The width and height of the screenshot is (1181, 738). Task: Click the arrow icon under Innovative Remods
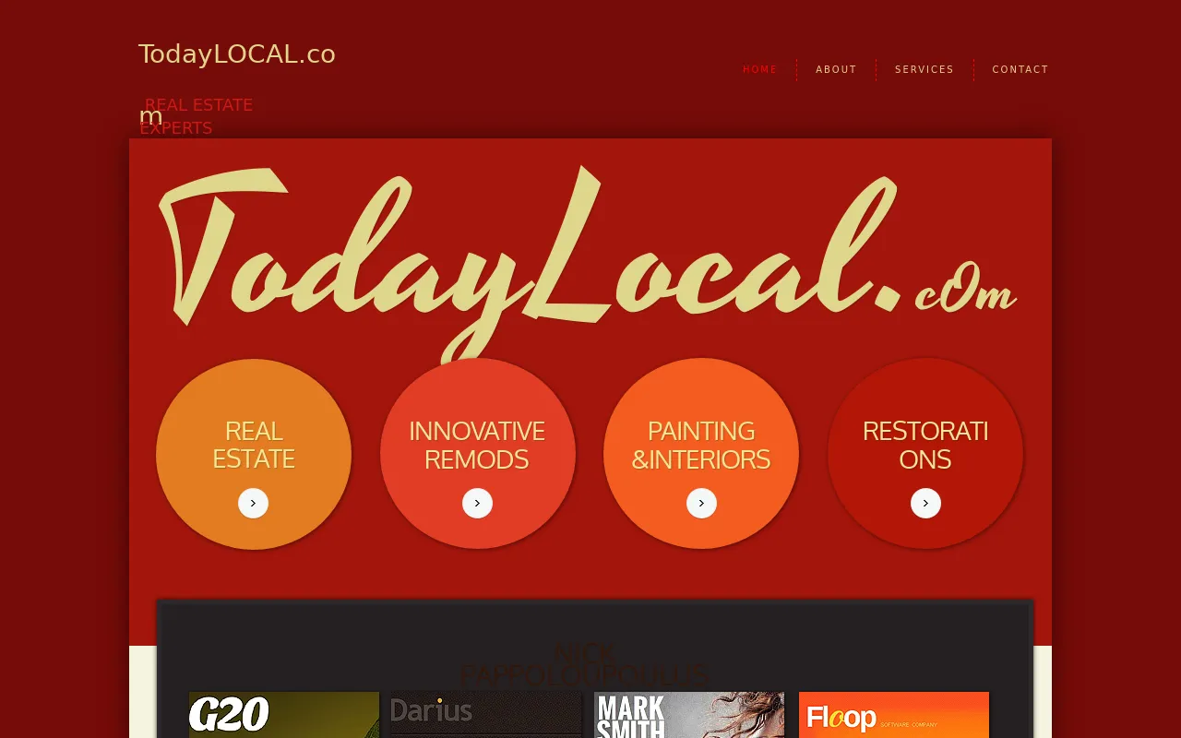point(477,503)
